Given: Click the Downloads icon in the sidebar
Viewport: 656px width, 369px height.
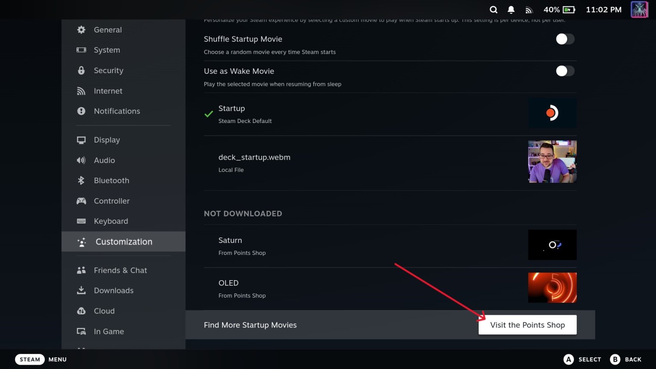Looking at the screenshot, I should pyautogui.click(x=81, y=290).
